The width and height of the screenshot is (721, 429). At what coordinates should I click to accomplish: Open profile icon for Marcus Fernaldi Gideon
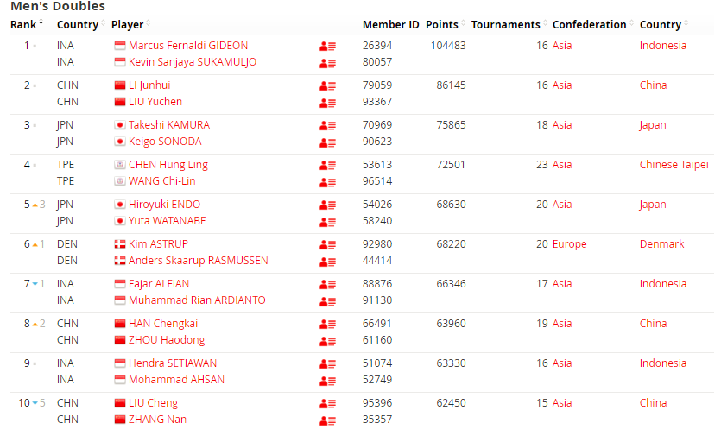[327, 46]
